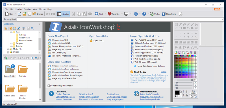226x108 pixels.
Task: Click the swap foreground/background colors arrow
Action: (x=181, y=91)
